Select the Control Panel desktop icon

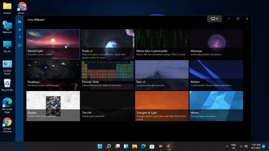coord(7,68)
